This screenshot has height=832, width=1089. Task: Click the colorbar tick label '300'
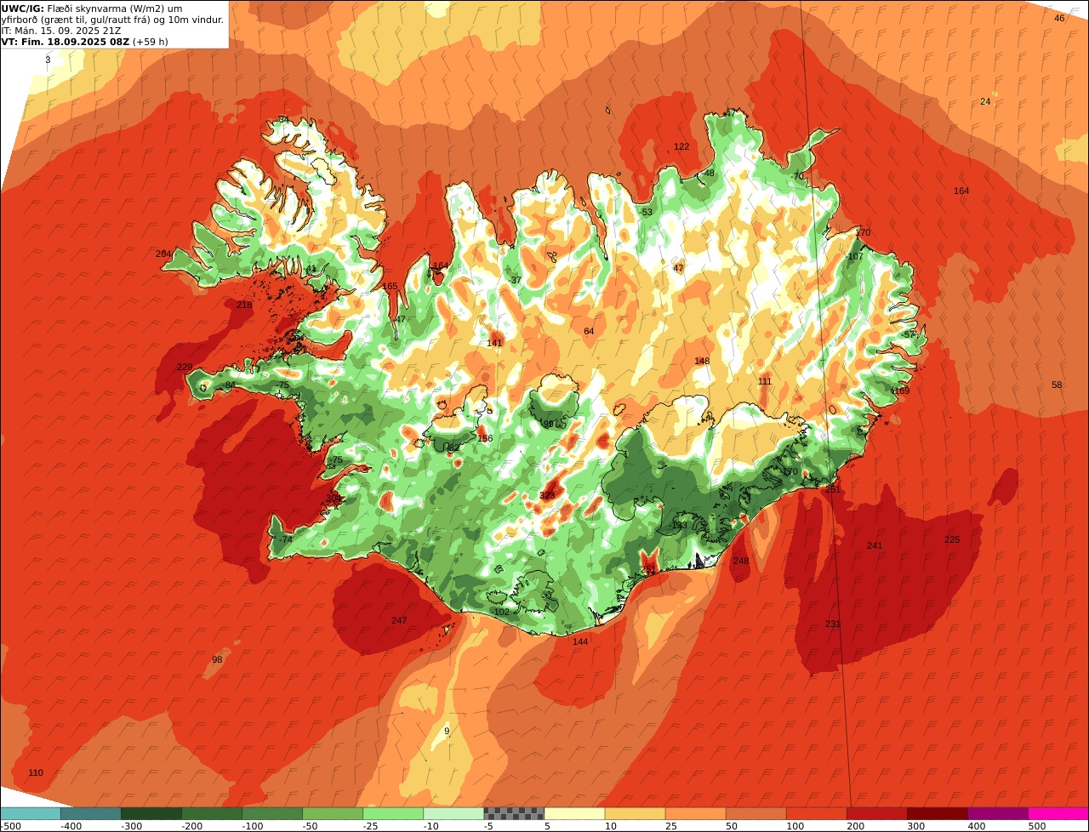915,825
